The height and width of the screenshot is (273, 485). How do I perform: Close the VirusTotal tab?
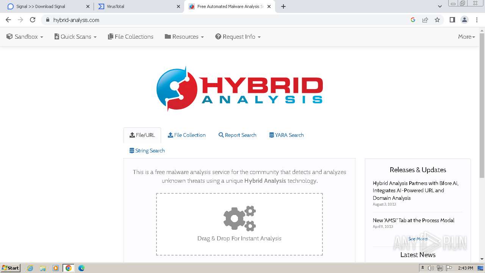click(178, 6)
